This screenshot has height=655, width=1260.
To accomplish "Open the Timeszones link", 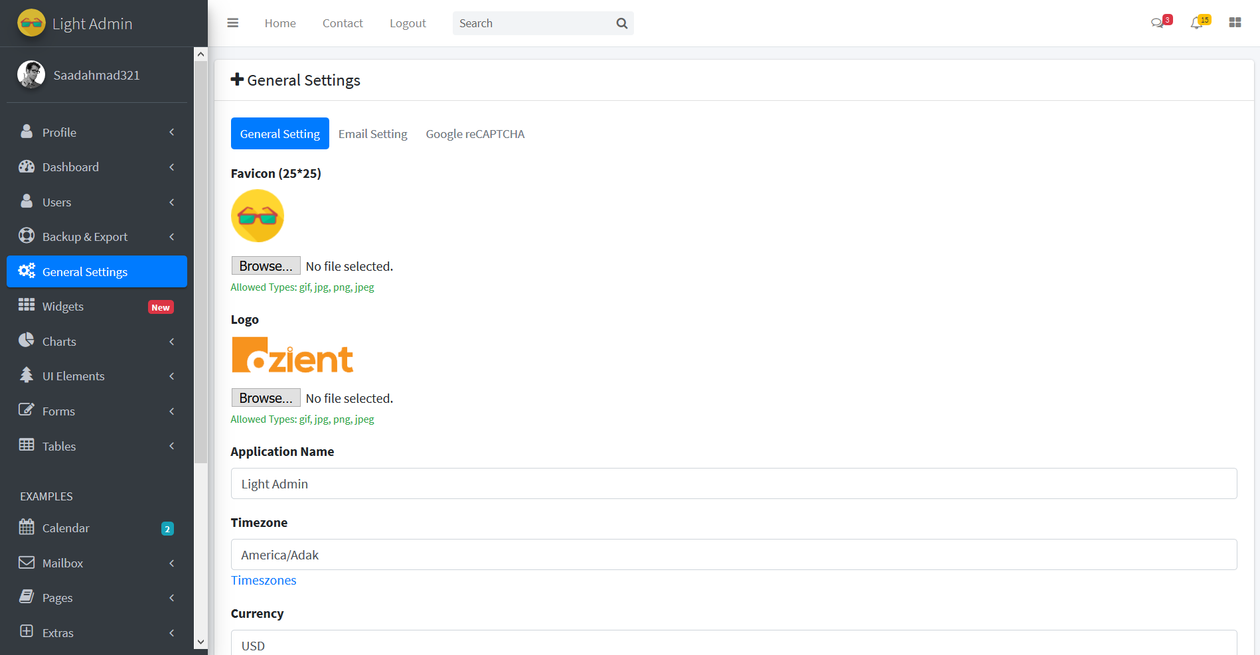I will [264, 580].
